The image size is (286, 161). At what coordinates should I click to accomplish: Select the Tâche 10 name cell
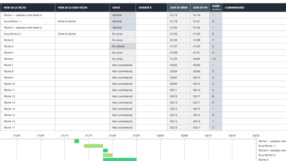(28, 84)
